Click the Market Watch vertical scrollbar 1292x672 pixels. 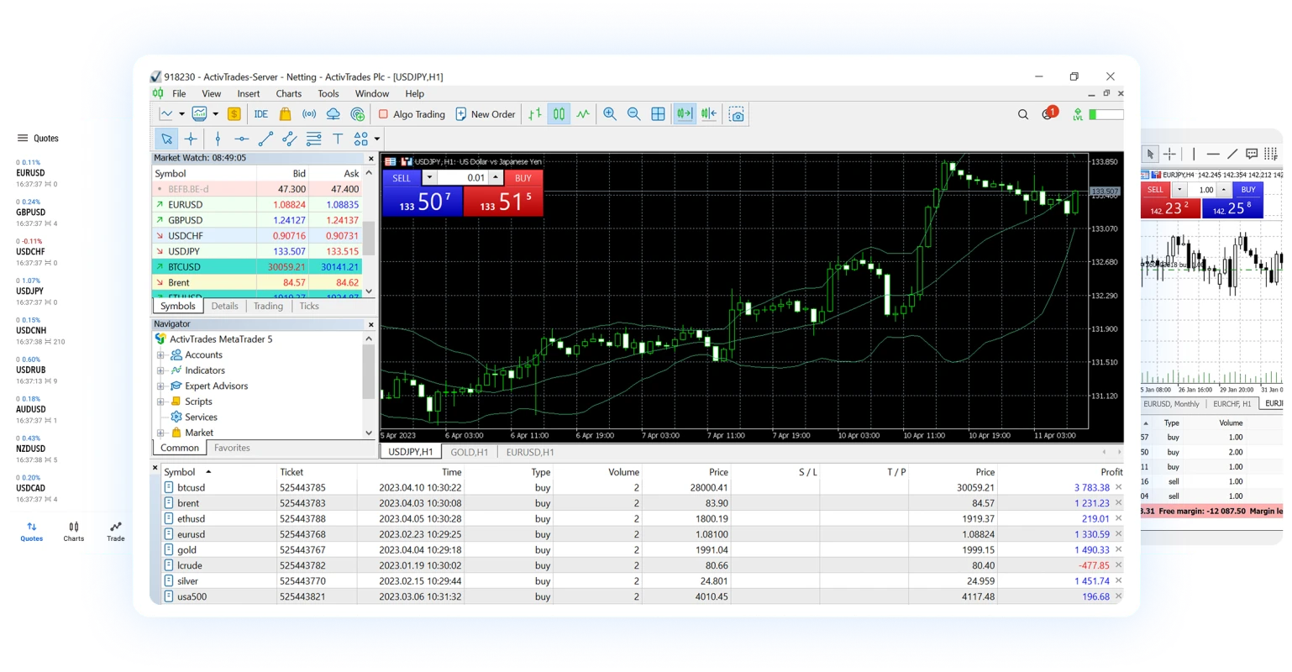click(x=369, y=239)
